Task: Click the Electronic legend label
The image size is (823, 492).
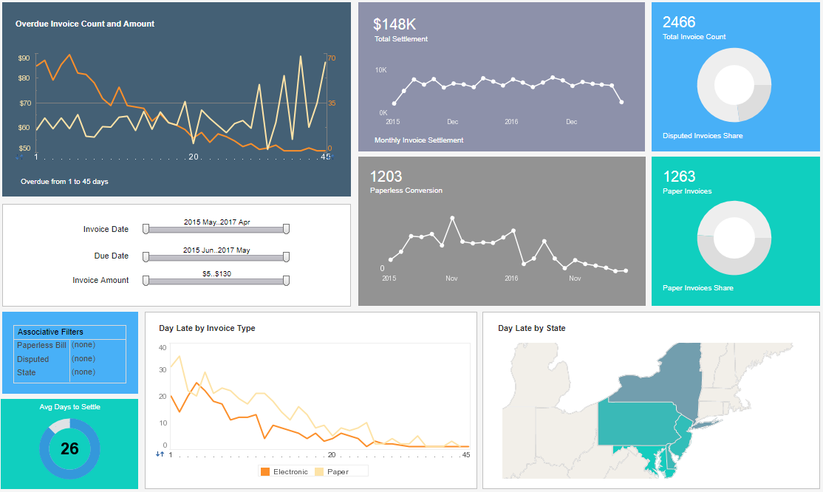Action: (x=290, y=471)
